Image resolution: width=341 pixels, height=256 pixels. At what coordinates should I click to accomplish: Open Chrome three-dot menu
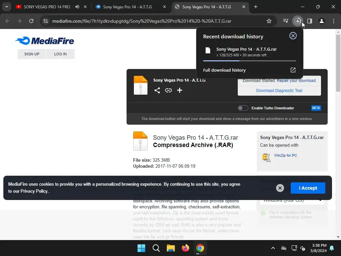click(x=334, y=21)
